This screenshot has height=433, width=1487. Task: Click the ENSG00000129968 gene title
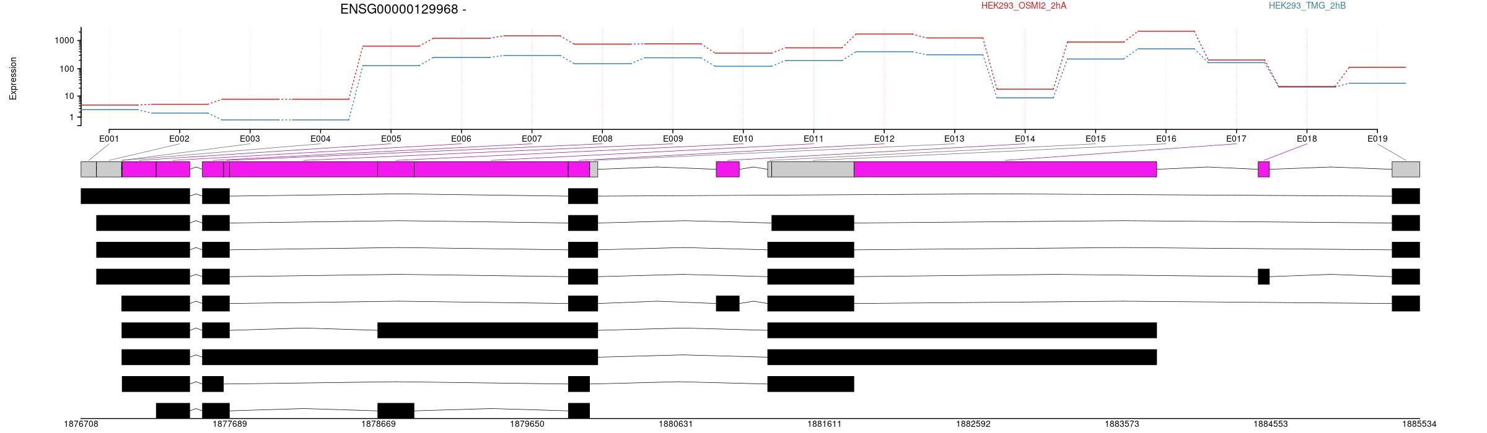pos(403,9)
